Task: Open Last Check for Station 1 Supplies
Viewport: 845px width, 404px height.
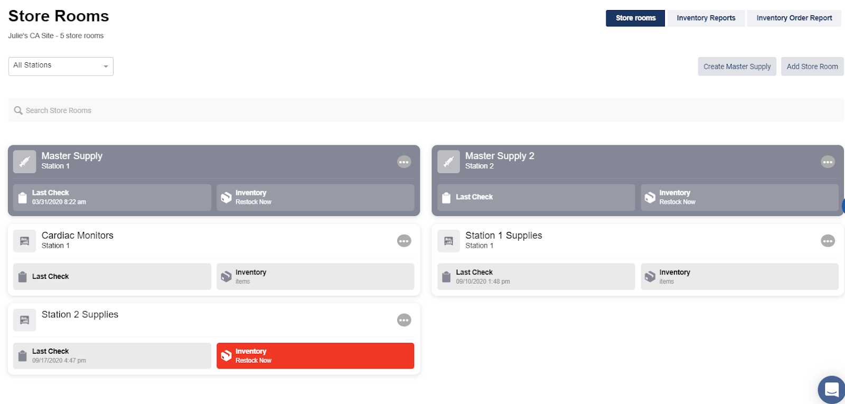Action: pos(536,277)
